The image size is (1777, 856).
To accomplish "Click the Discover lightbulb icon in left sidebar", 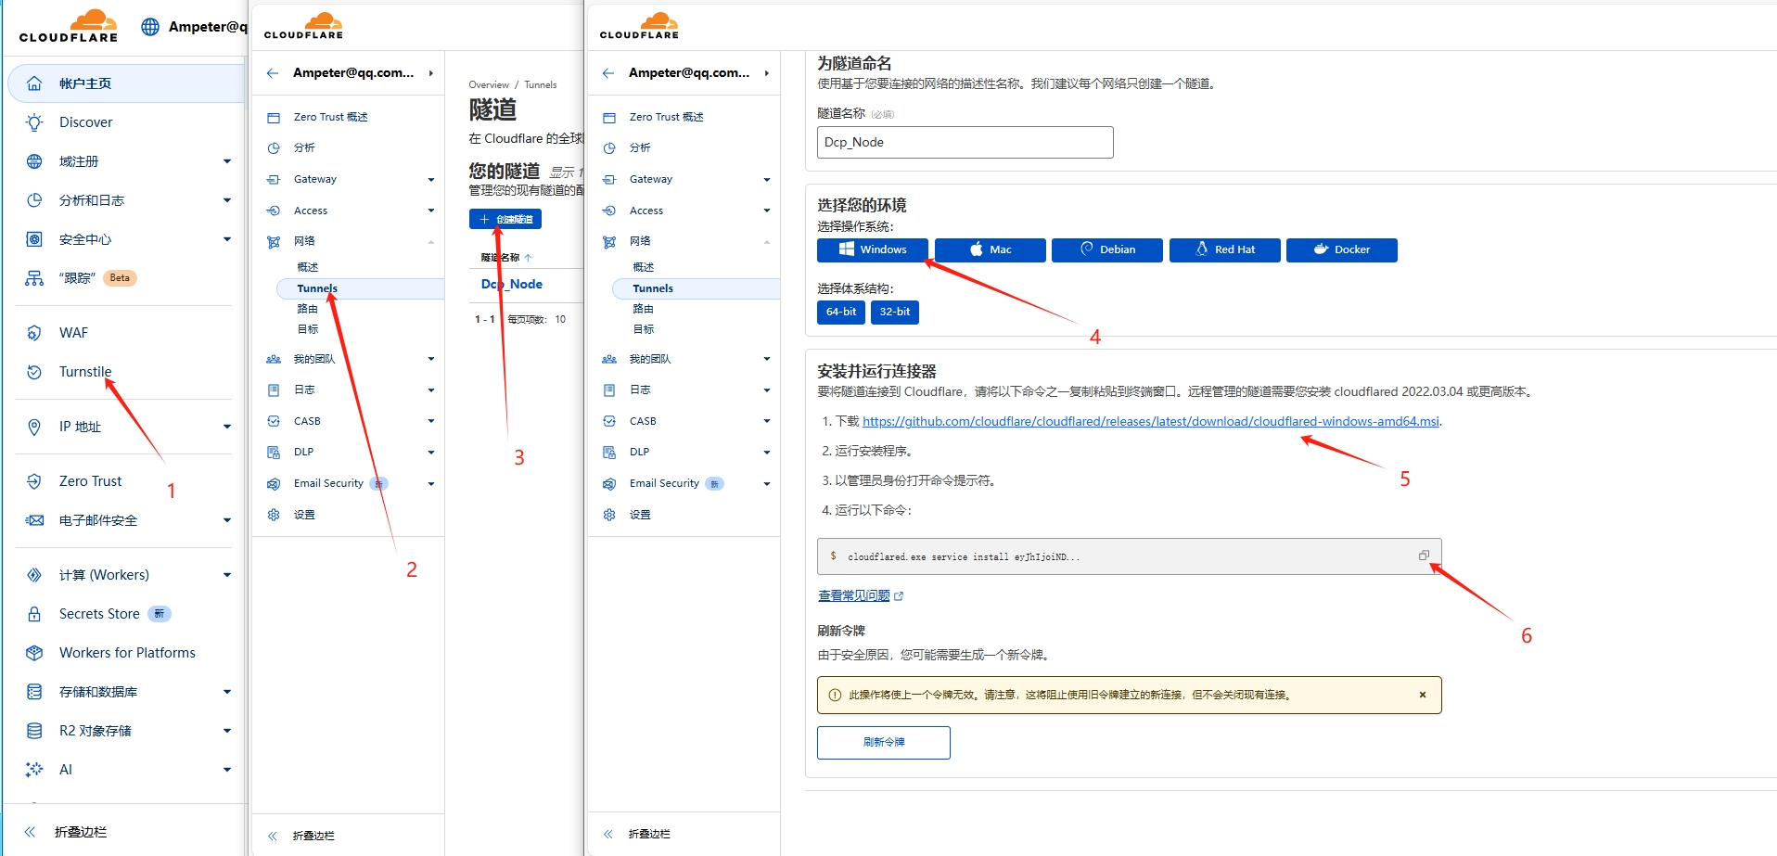I will (x=34, y=122).
